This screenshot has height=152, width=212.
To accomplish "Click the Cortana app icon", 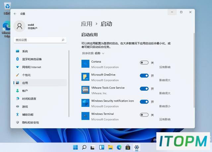I will click(x=85, y=64).
